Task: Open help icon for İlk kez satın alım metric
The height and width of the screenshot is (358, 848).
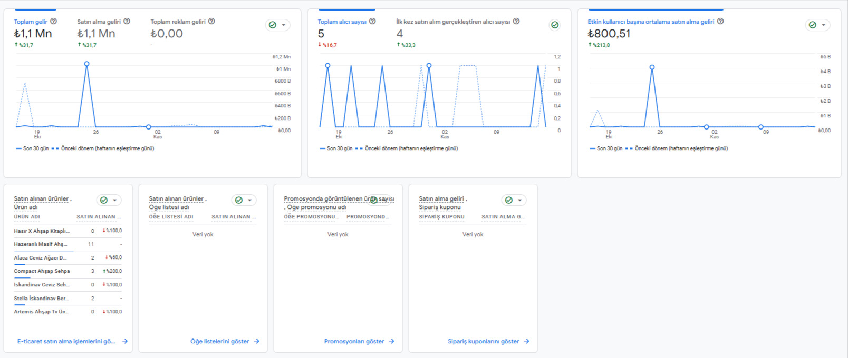Action: click(516, 22)
